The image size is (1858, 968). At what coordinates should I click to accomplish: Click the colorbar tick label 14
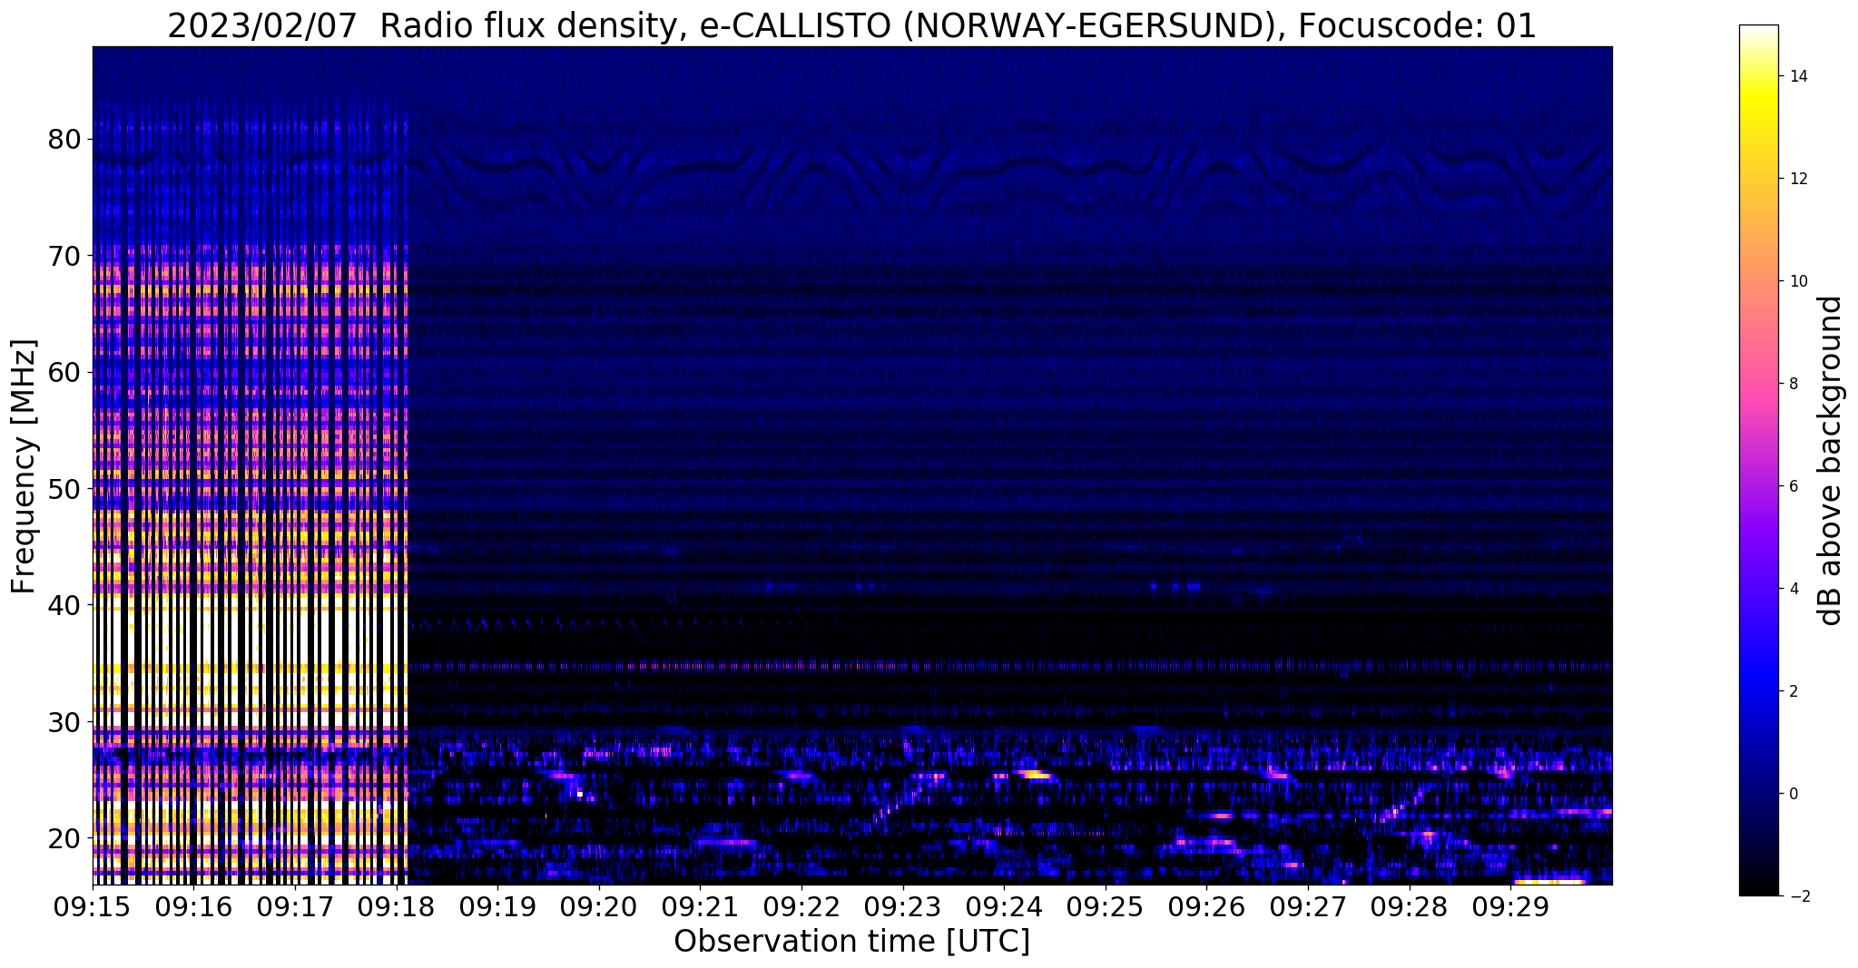(1797, 76)
